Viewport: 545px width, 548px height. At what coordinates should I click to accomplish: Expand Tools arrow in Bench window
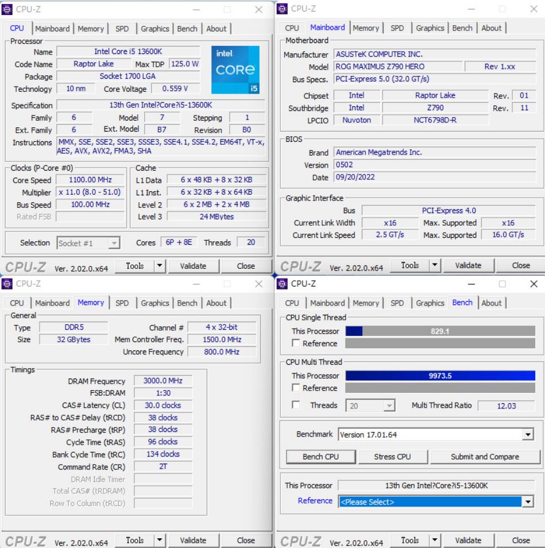tap(435, 541)
